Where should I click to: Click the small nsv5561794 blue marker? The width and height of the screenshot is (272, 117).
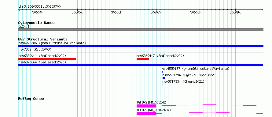(164, 78)
